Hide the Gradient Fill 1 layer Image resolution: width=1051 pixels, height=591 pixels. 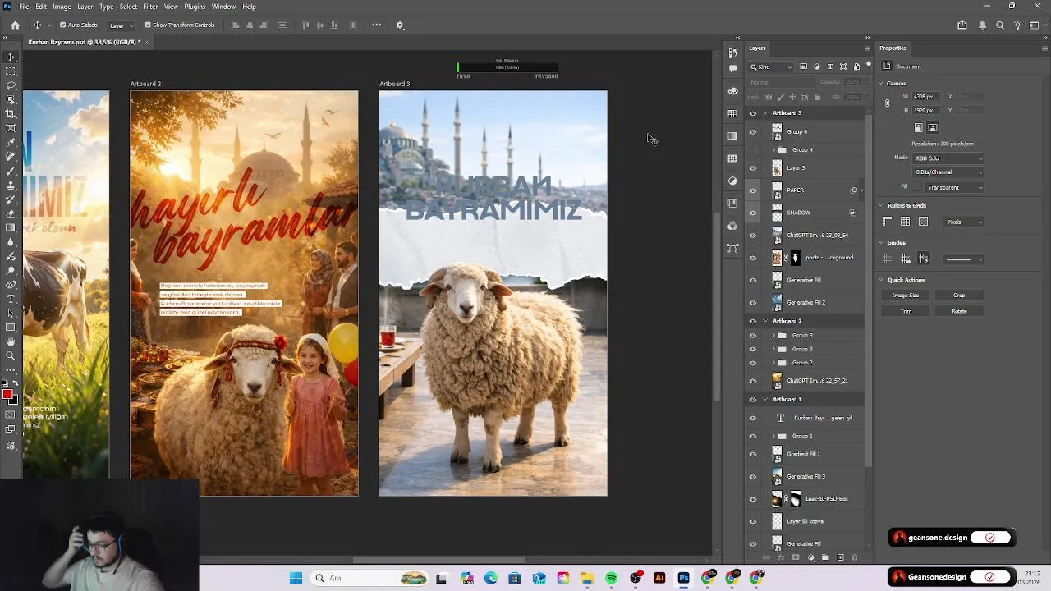click(x=753, y=454)
